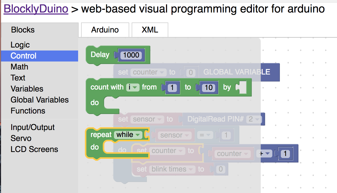Click the GLOBAL VARIABLE block text

pos(237,72)
